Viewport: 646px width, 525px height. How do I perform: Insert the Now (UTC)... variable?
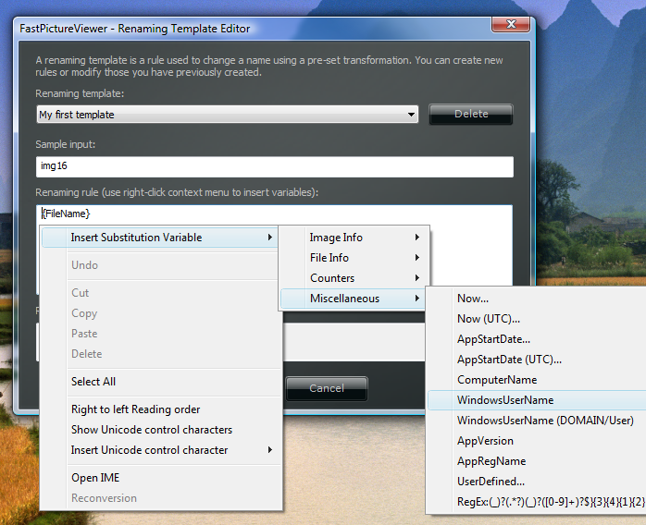tap(537, 319)
